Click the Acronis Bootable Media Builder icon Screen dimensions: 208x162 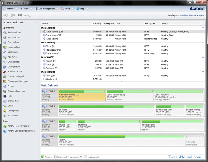click(x=5, y=131)
